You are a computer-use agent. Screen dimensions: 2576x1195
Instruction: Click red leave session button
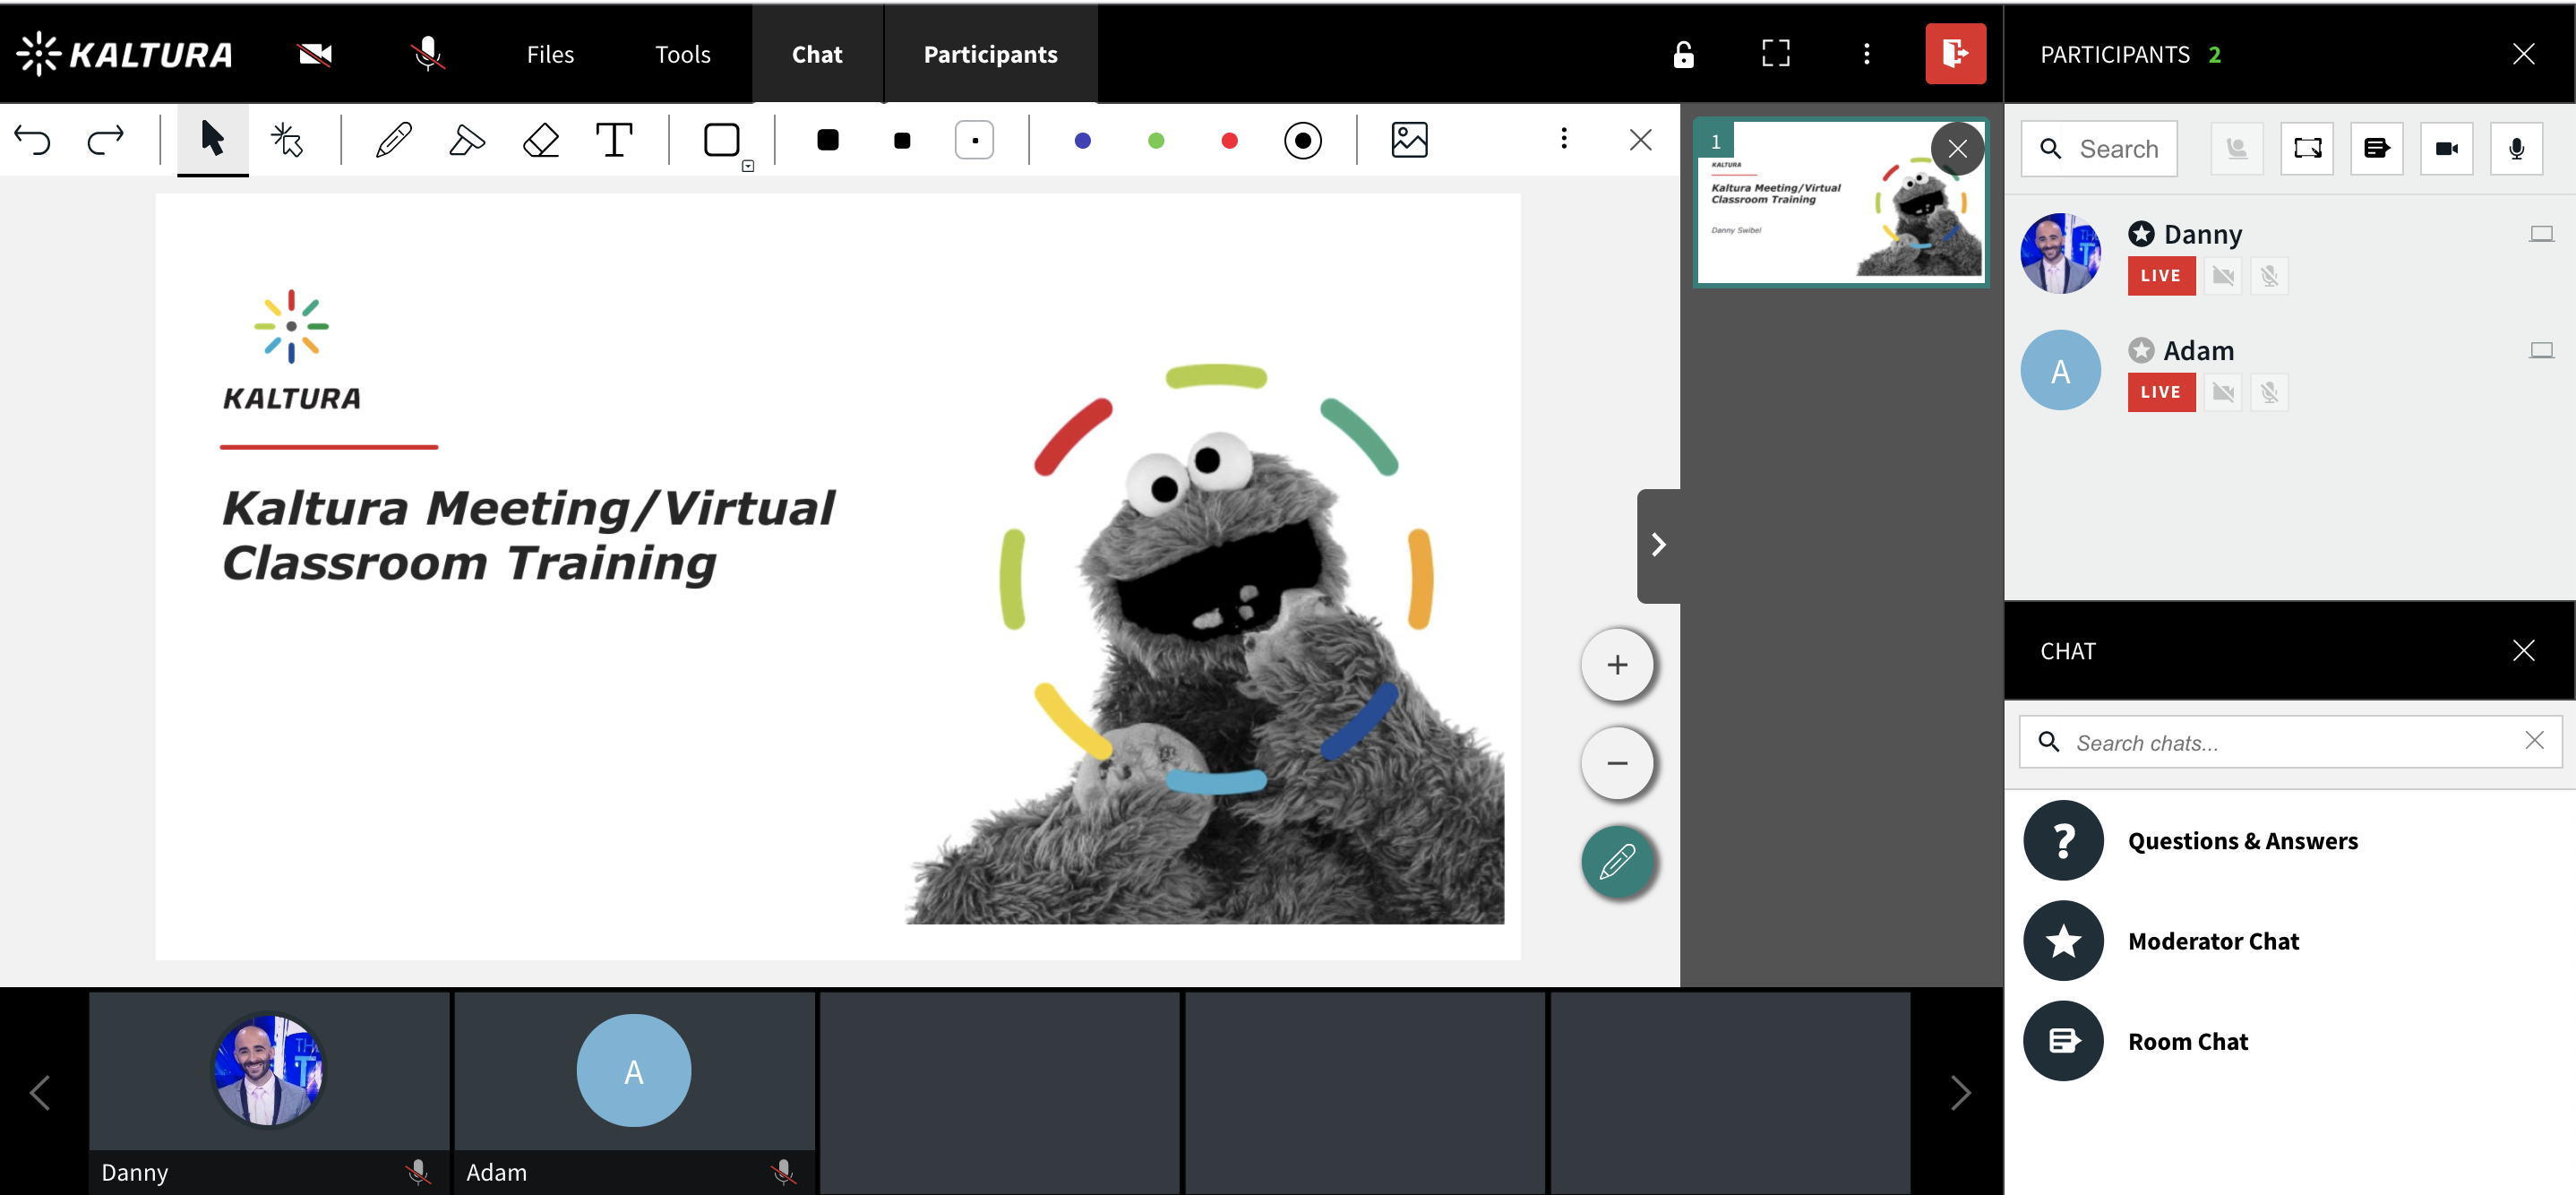pos(1954,54)
